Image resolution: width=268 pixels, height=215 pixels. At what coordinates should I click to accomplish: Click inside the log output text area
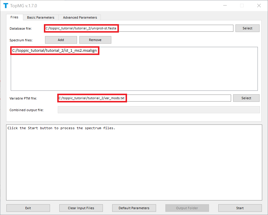point(134,162)
